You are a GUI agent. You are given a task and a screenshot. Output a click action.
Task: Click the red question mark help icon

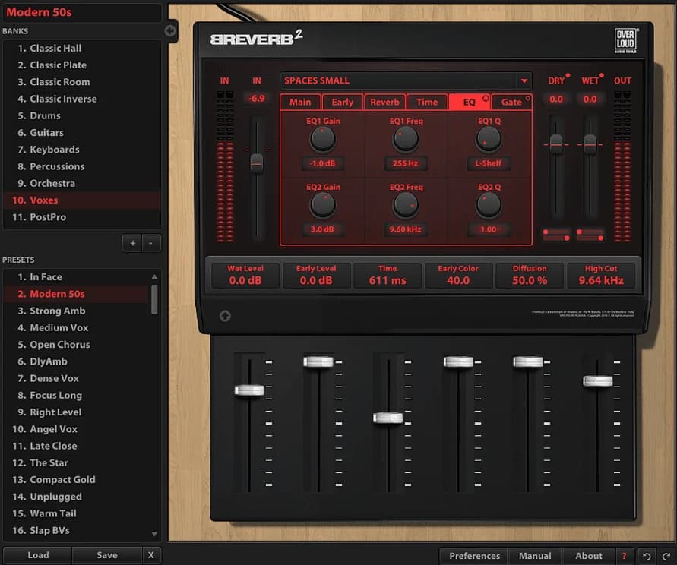click(x=625, y=555)
